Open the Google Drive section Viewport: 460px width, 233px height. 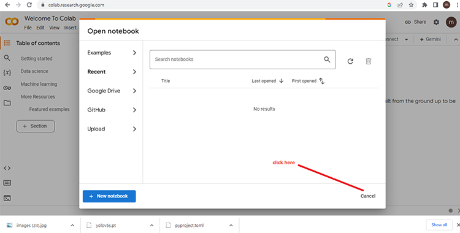pos(112,91)
